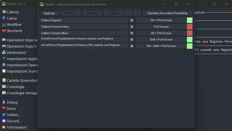Open Discord... entry in ShareX sidebar

tap(14, 121)
